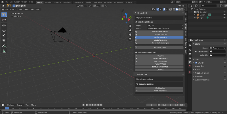227x114 pixels.
Task: Activate the Measure tool
Action: point(4,51)
